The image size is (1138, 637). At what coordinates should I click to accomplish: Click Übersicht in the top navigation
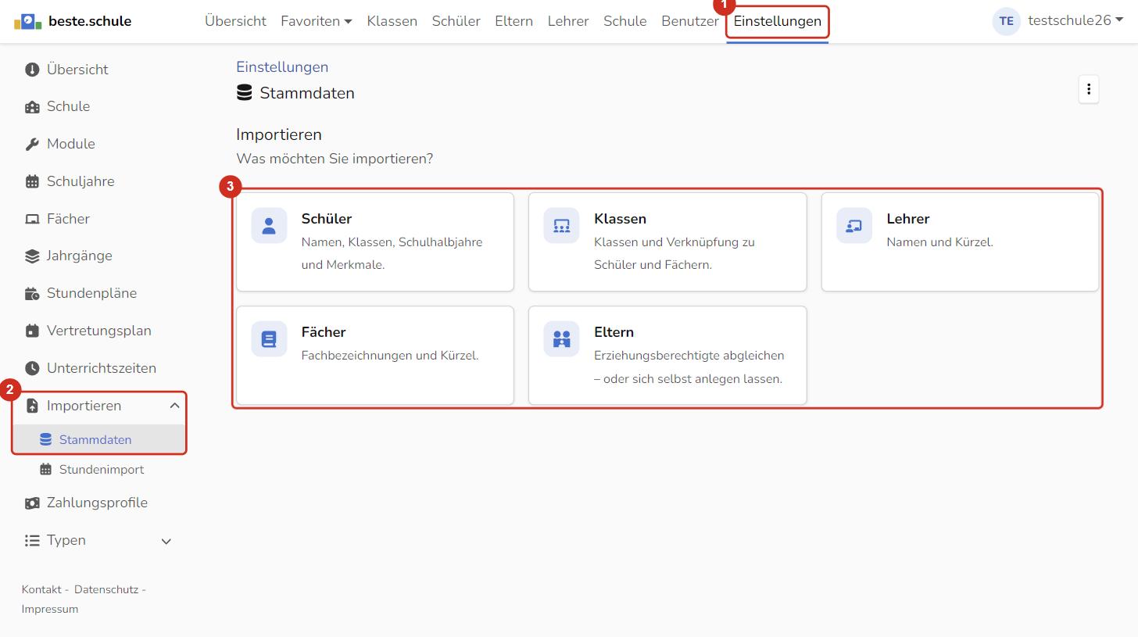235,21
